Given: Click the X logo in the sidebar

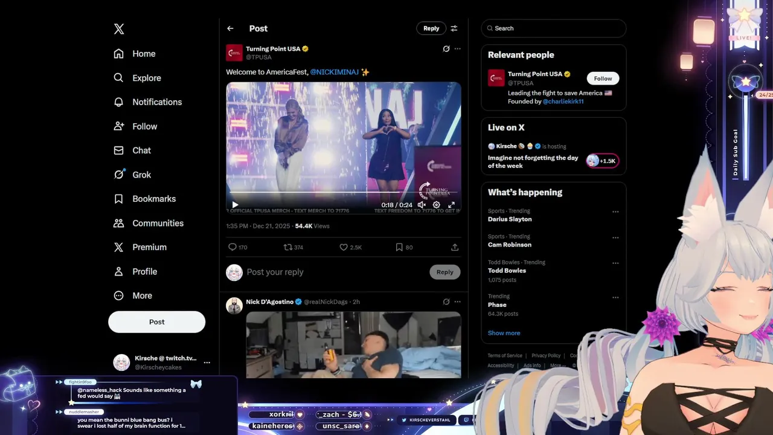Looking at the screenshot, I should (x=119, y=29).
